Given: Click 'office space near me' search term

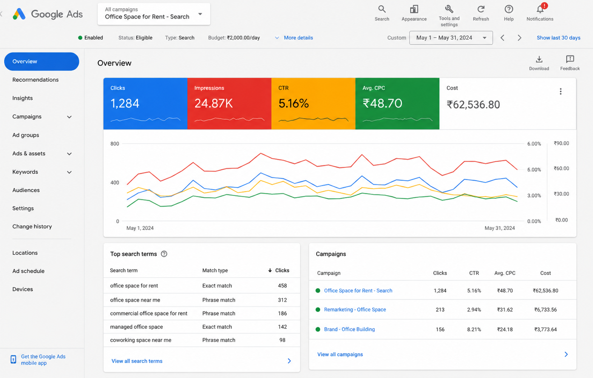Looking at the screenshot, I should pyautogui.click(x=135, y=300).
